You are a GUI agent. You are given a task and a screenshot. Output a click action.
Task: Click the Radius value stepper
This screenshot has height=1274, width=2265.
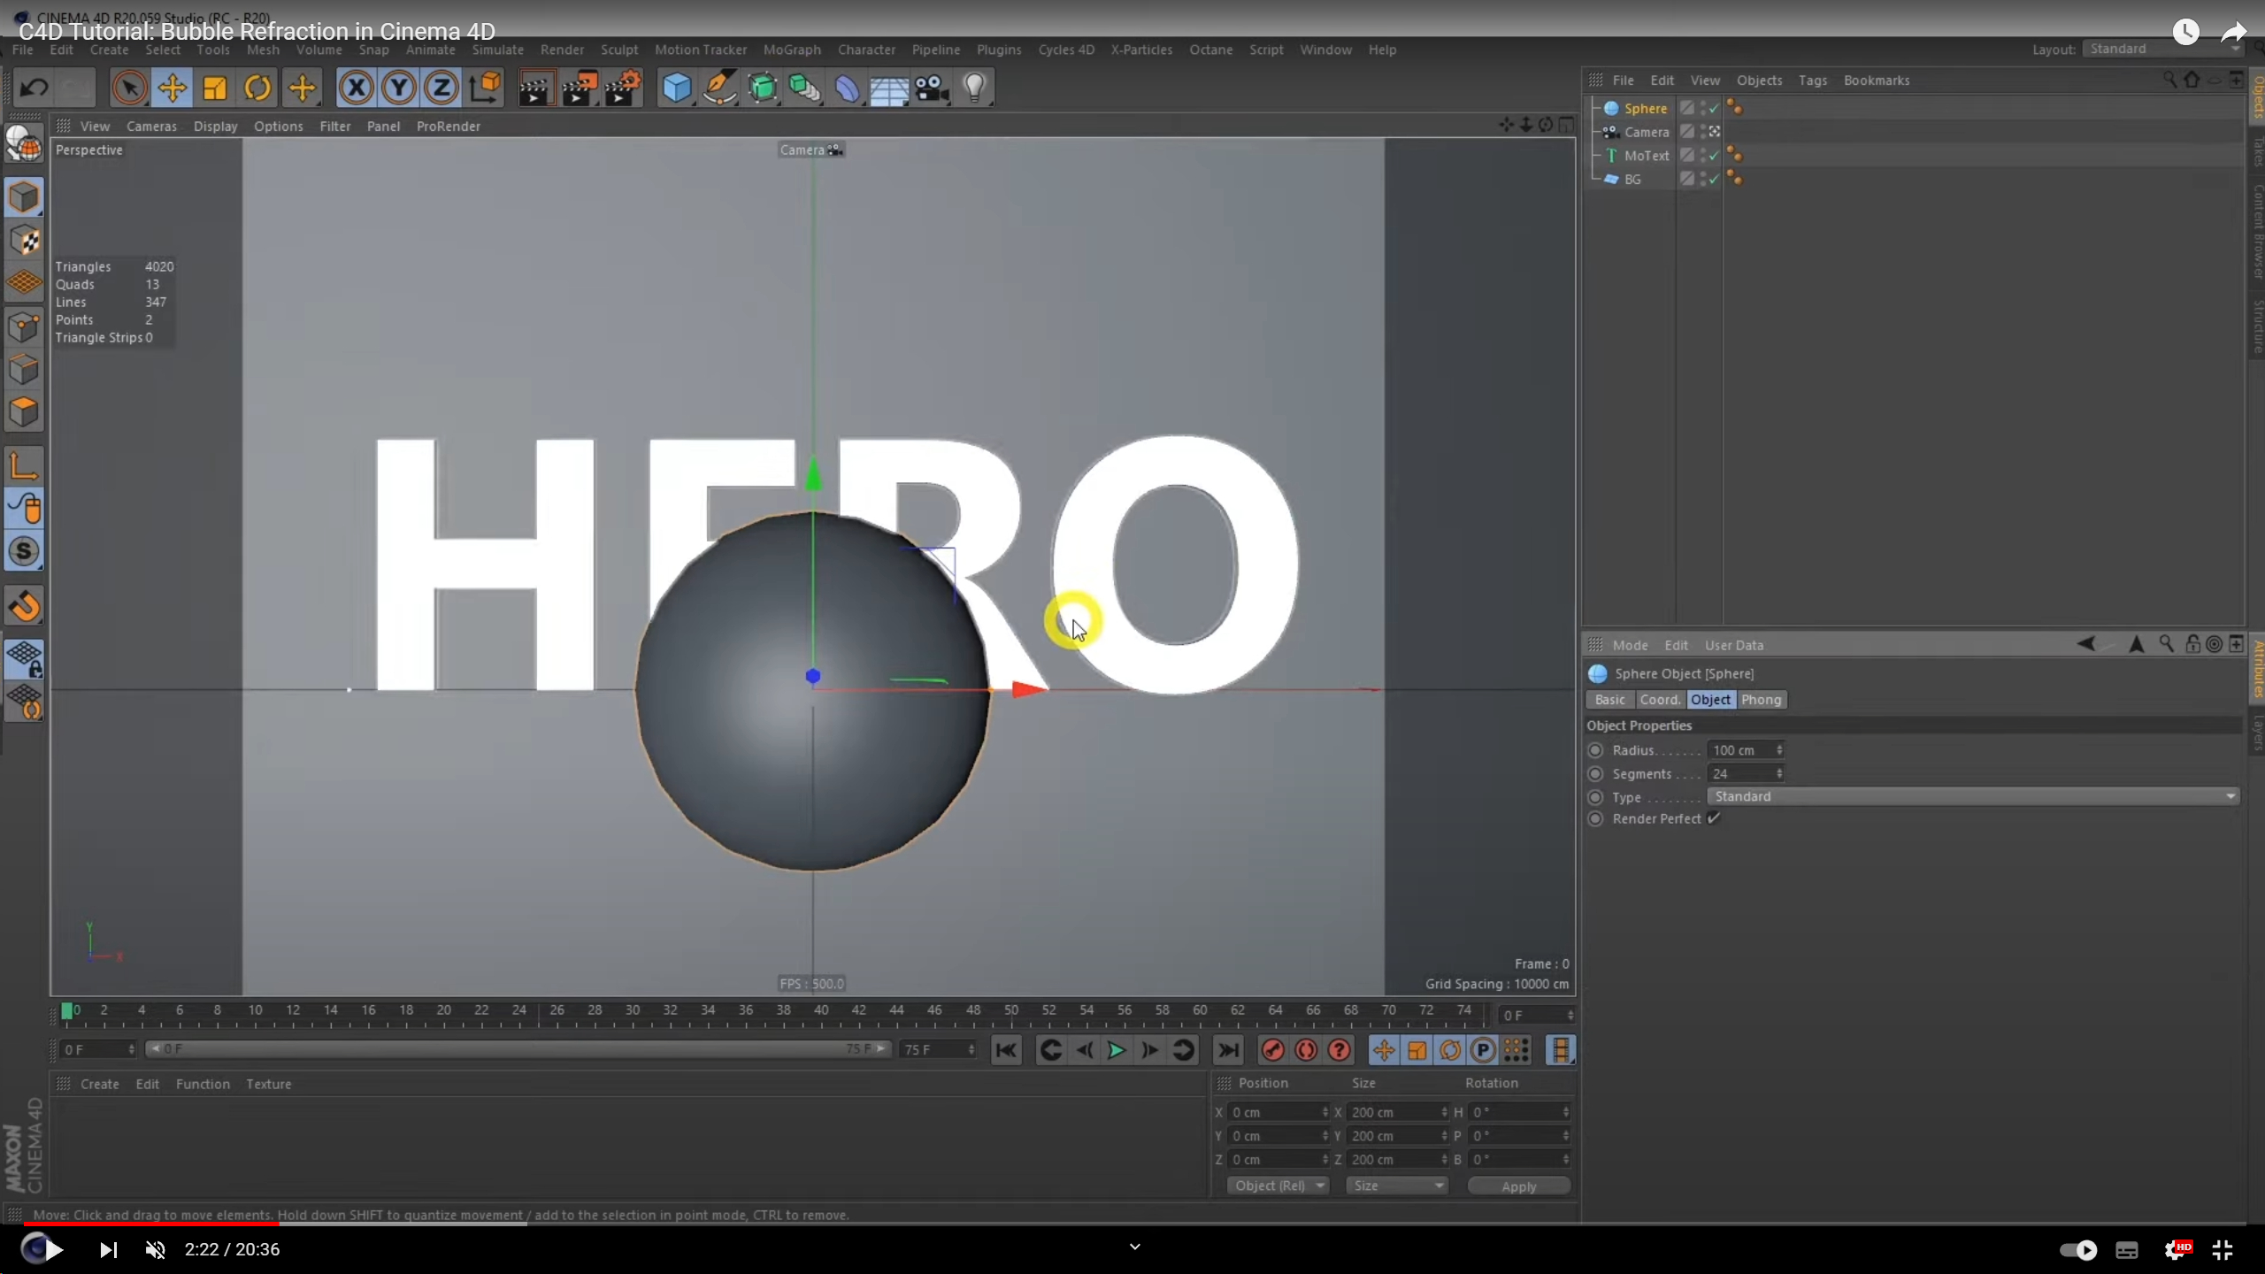pyautogui.click(x=1779, y=750)
